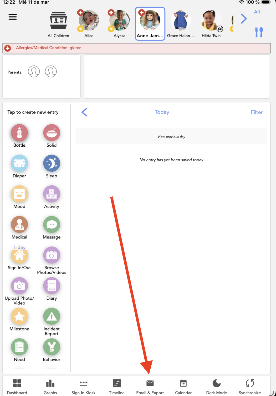276x396 pixels.
Task: Create a new Behavior entry
Action: click(x=52, y=347)
